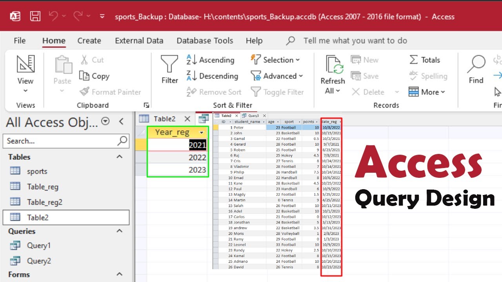The height and width of the screenshot is (282, 502).
Task: Collapse the Forms group
Action: pos(120,274)
